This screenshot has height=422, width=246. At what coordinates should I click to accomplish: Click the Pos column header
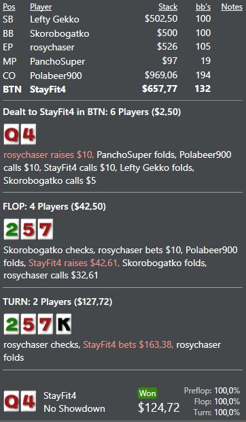(9, 7)
